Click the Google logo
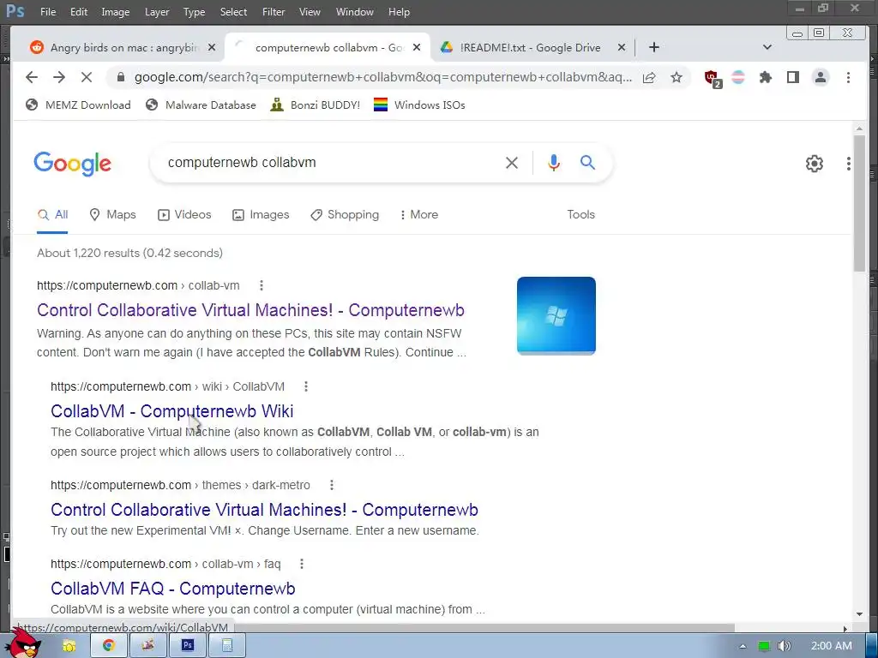Screen dimensions: 878x658 click(x=72, y=164)
